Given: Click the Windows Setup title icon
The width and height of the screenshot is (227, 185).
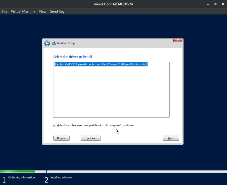Looking at the screenshot, I should click(54, 43).
